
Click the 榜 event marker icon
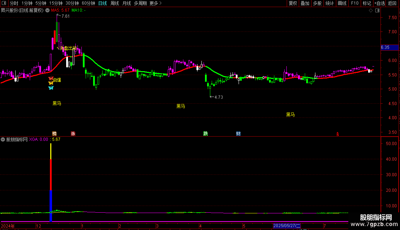(x=55, y=134)
